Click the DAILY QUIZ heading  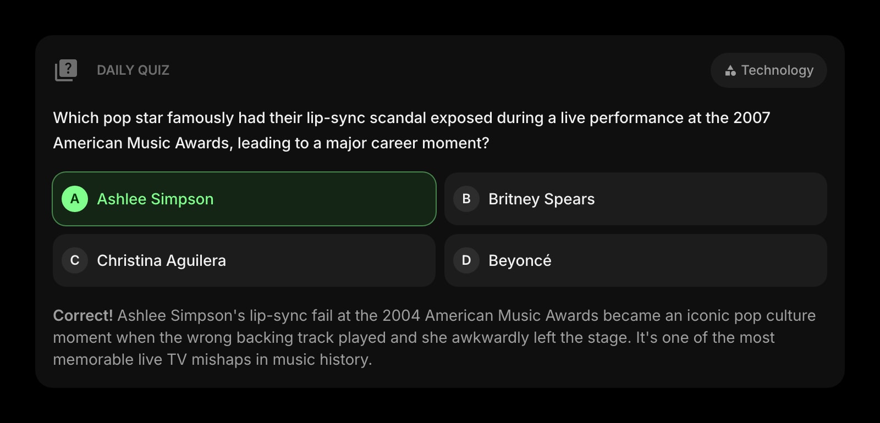133,70
